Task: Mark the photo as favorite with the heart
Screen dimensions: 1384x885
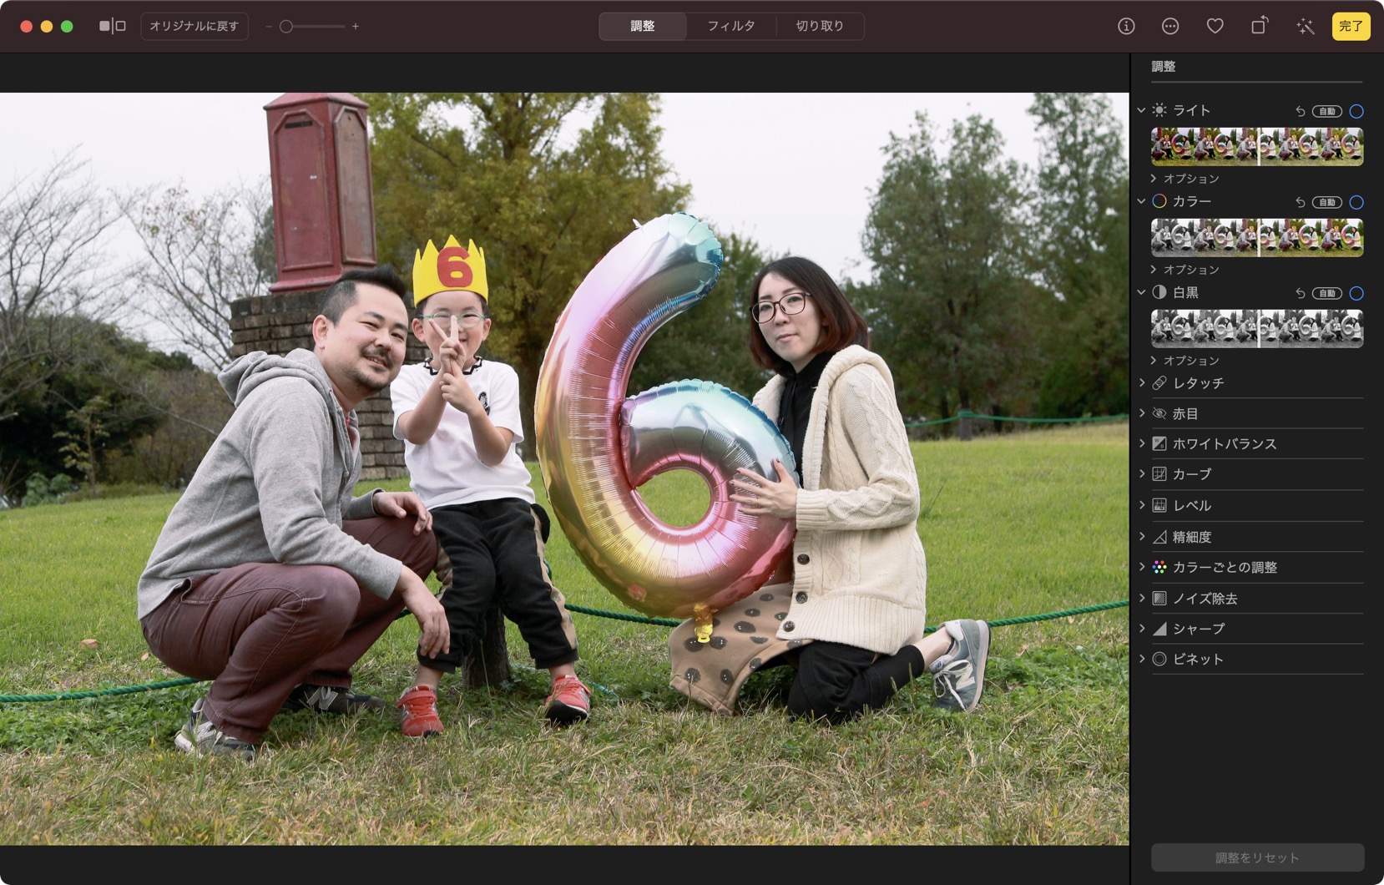Action: 1215,26
